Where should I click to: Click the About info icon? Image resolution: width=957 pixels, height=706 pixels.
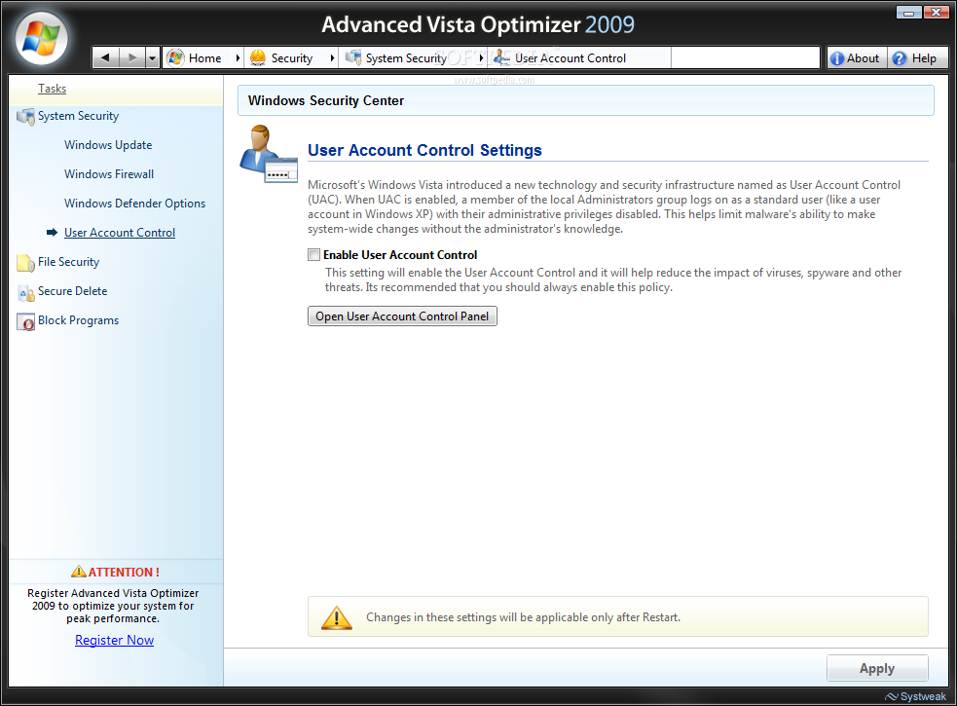click(837, 58)
